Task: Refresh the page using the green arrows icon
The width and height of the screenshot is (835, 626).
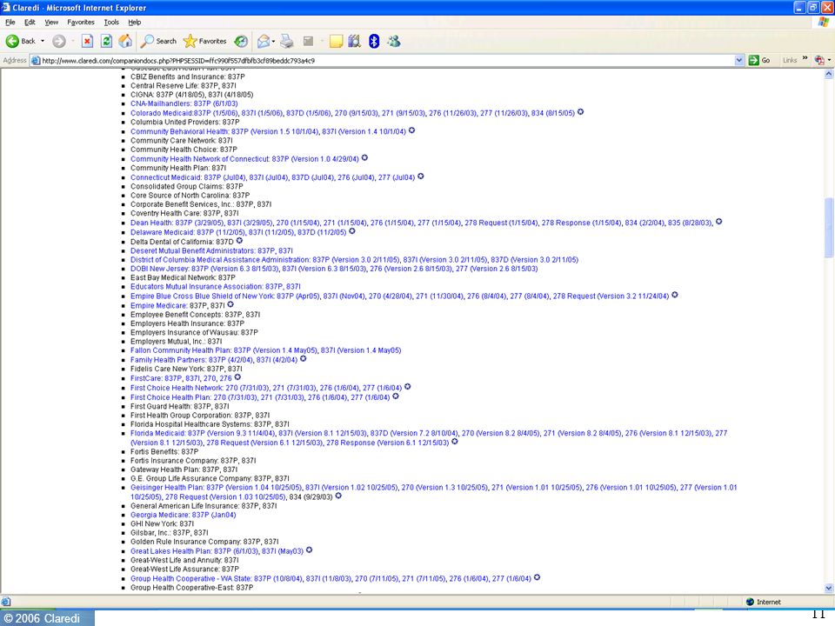Action: click(106, 41)
